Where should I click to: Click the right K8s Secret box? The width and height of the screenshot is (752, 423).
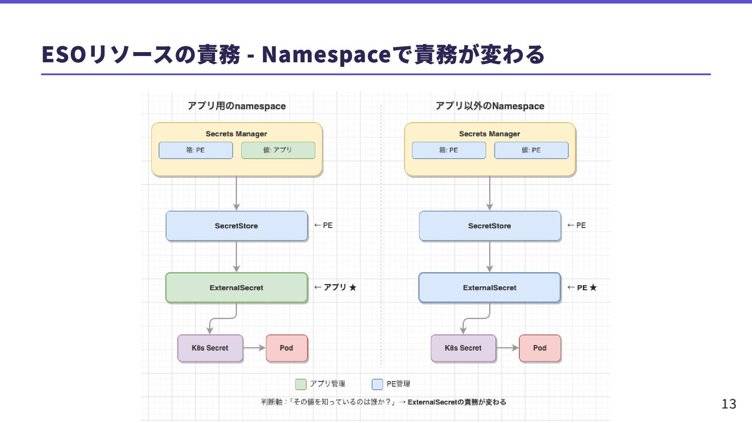pos(463,348)
